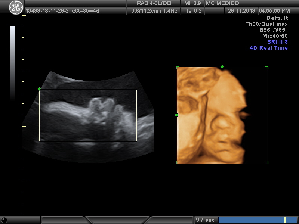Click the MC MEDICO facility name
Viewport: 299px width, 224px height.
(x=222, y=3)
